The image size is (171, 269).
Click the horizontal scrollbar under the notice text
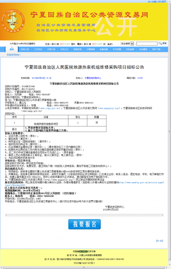84,215
